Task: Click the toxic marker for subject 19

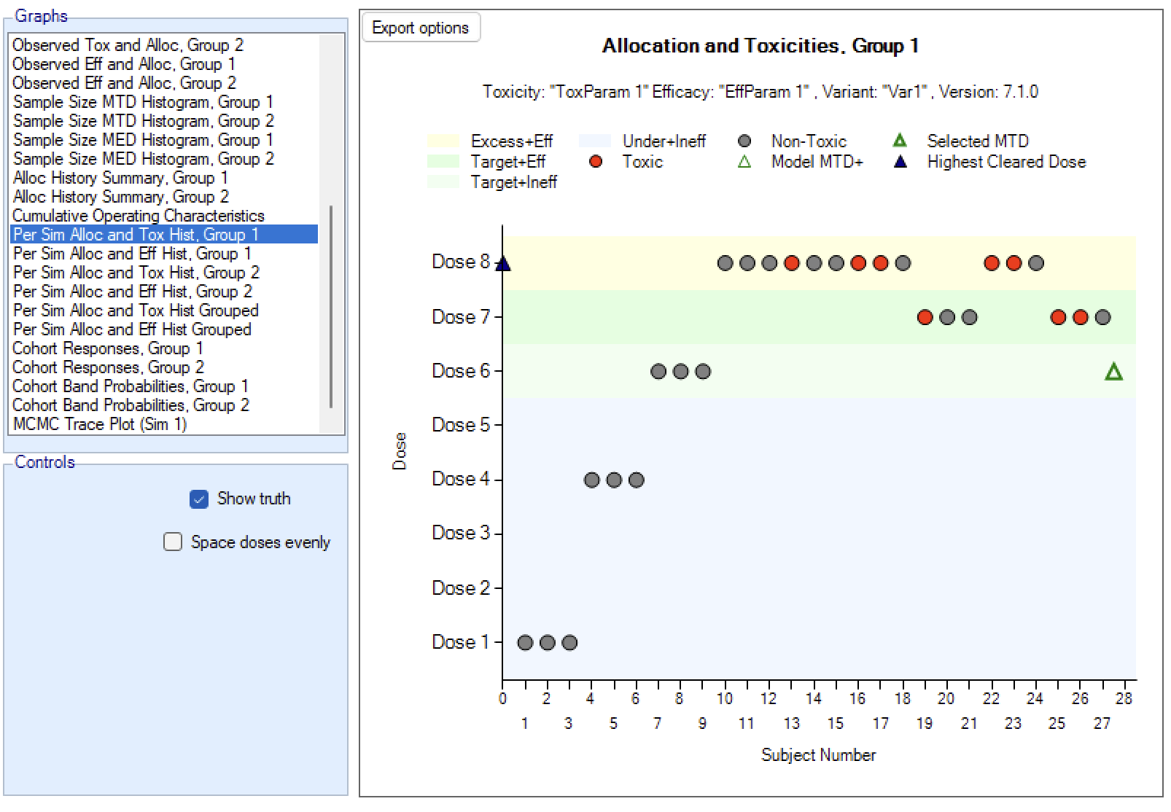Action: [x=925, y=317]
